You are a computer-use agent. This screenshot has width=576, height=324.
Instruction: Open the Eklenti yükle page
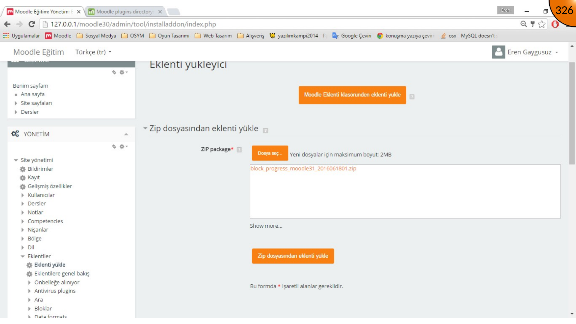tap(50, 265)
